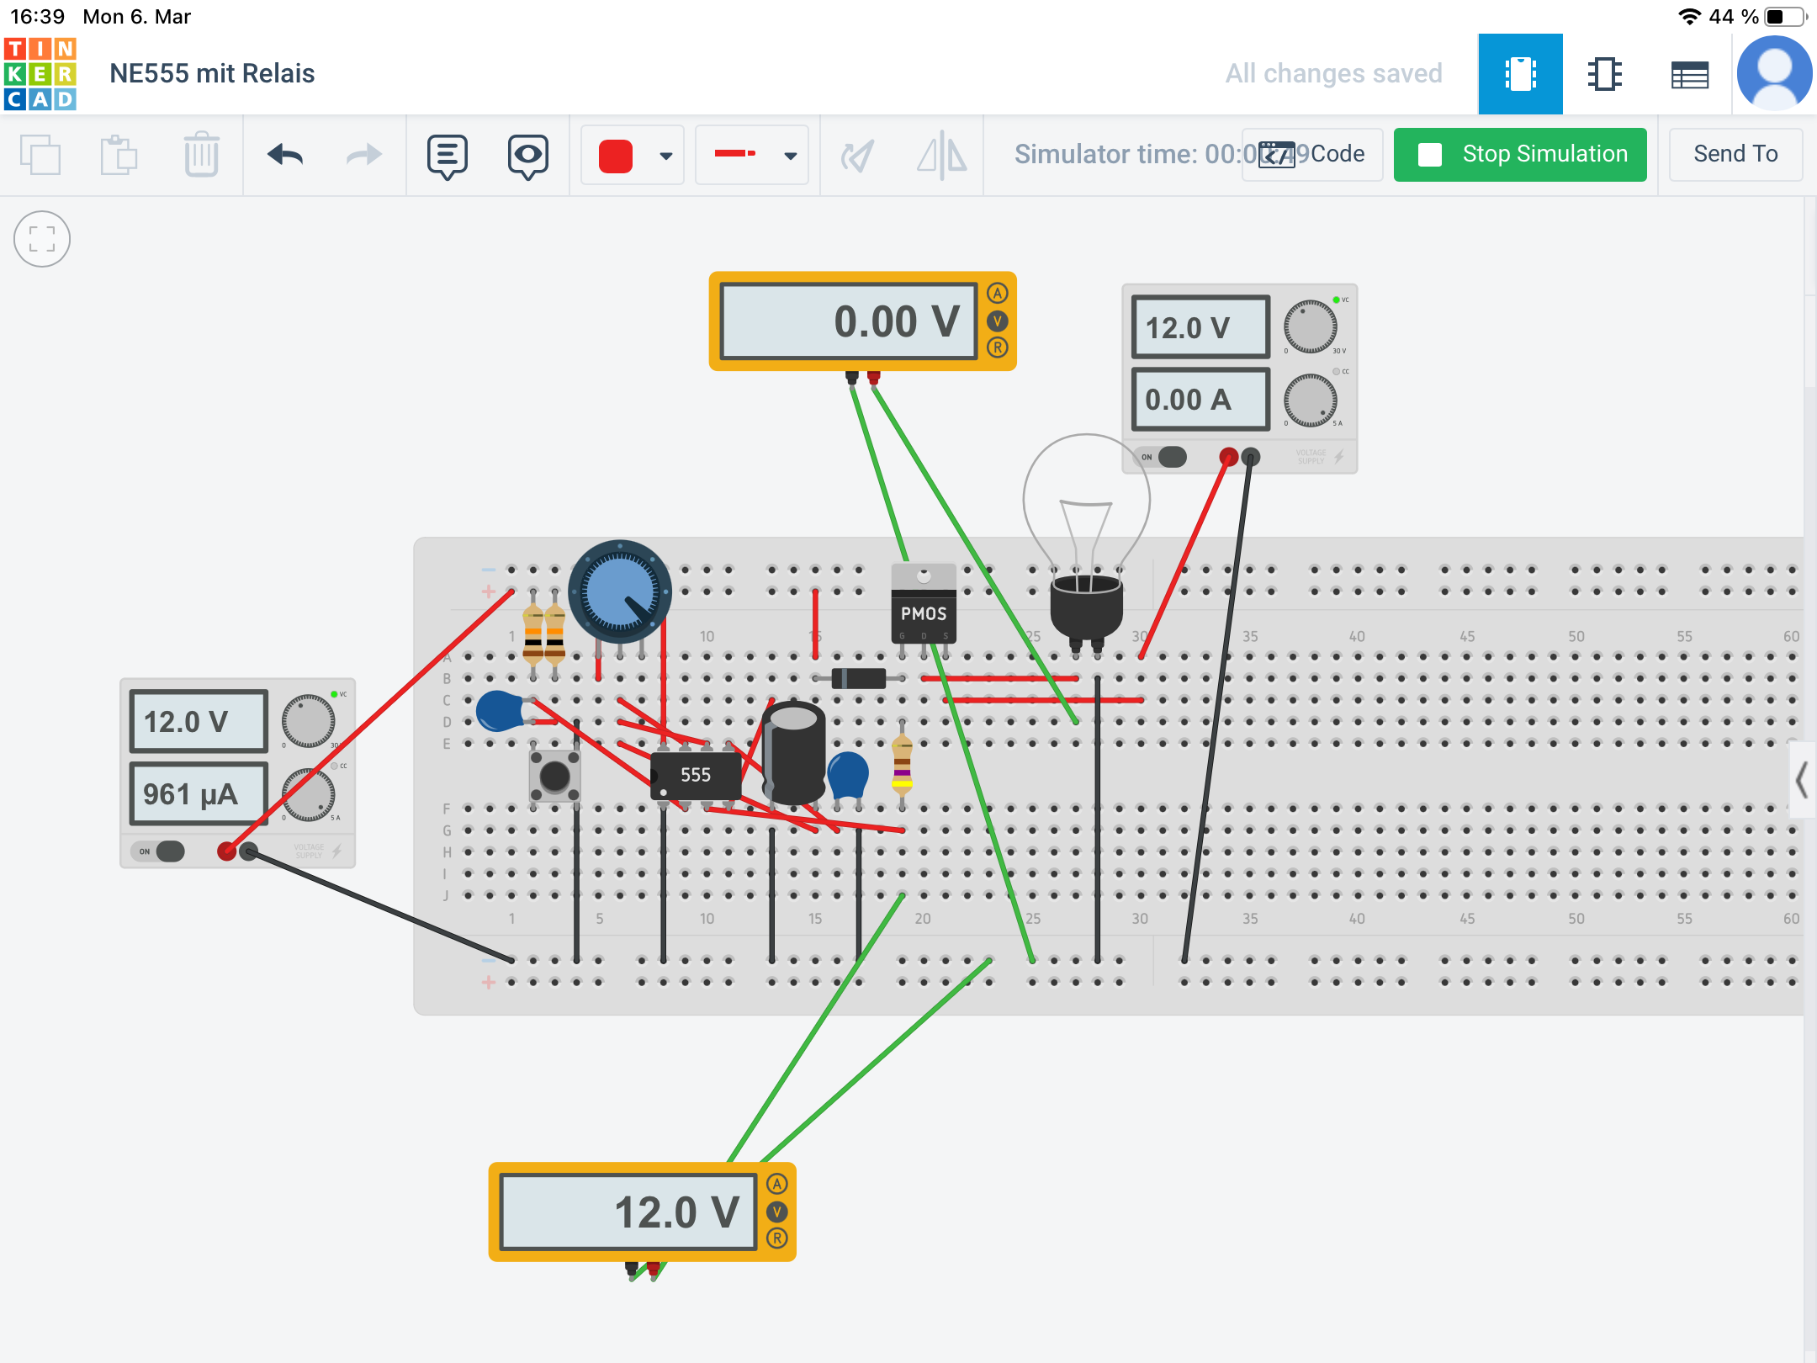1817x1363 pixels.
Task: Open the Code editor
Action: 1312,154
